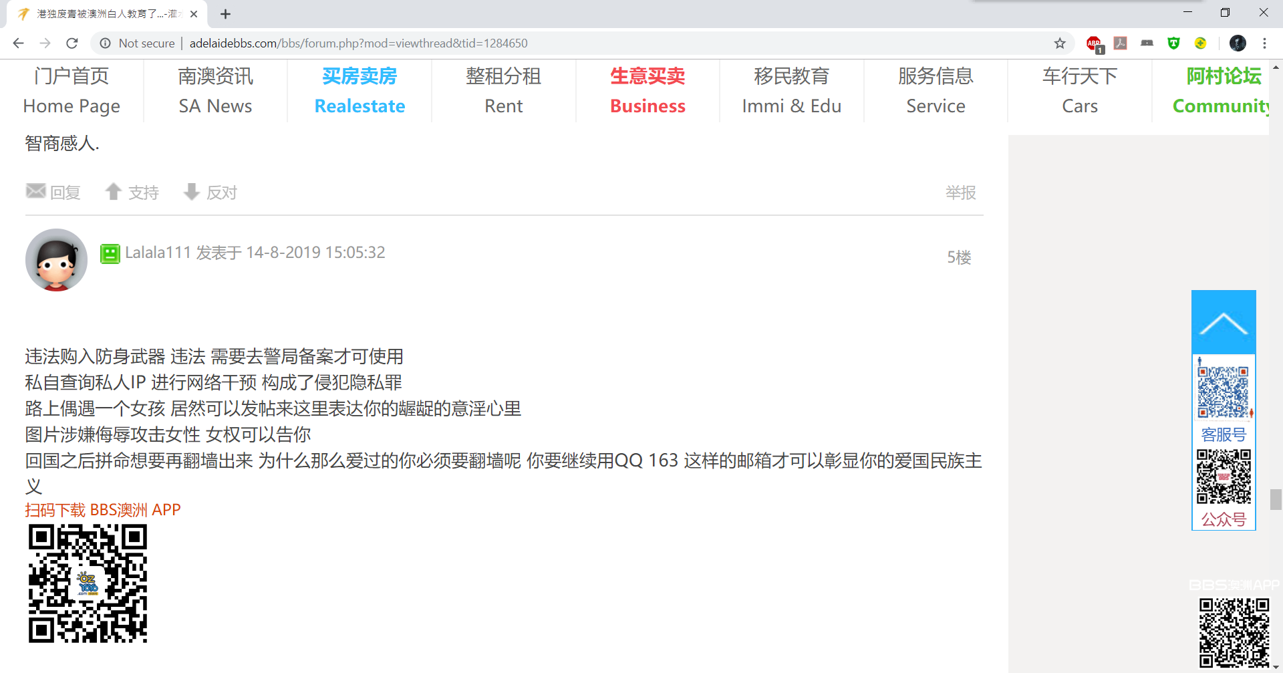1283x673 pixels.
Task: Click the vertical page scrollbar thumb
Action: 1276,499
